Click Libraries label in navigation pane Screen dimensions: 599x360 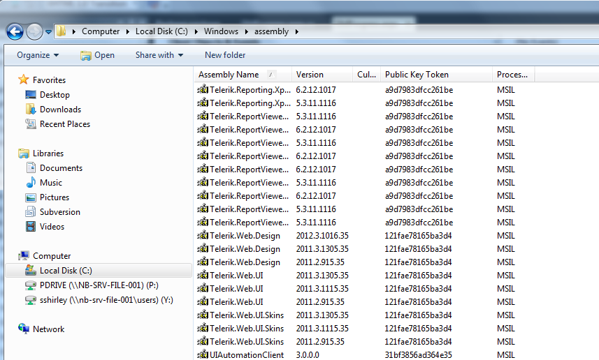[48, 153]
